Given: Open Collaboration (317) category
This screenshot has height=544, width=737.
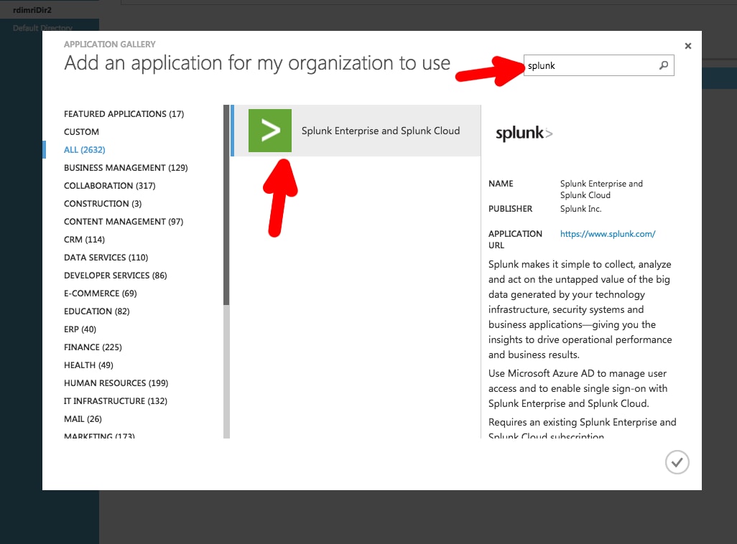Looking at the screenshot, I should (109, 186).
